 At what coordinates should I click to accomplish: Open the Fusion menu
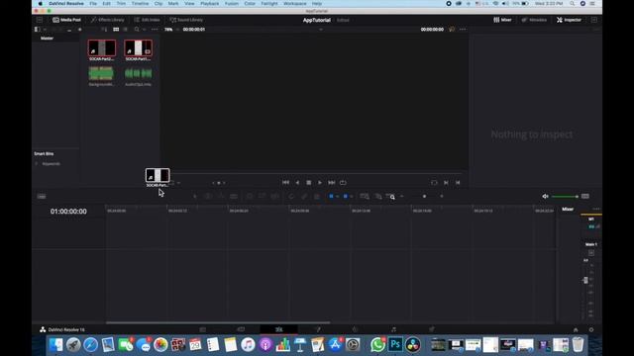pyautogui.click(x=232, y=3)
